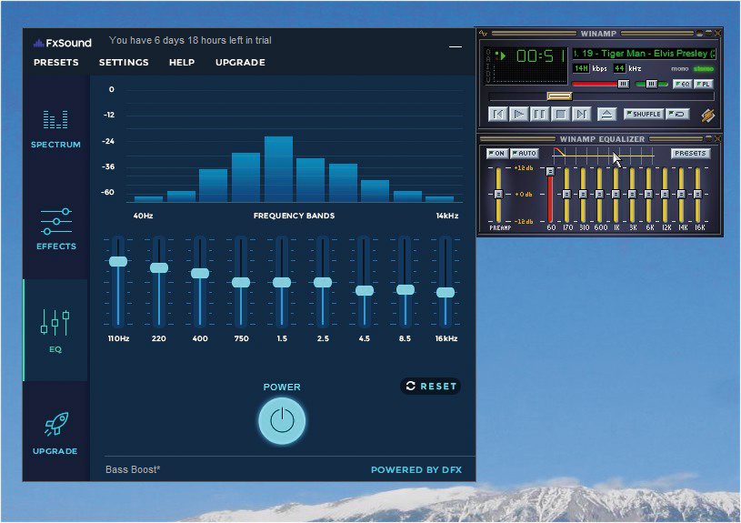This screenshot has width=741, height=523.
Task: Open Winamp main menu icon in titlebar
Action: click(483, 34)
